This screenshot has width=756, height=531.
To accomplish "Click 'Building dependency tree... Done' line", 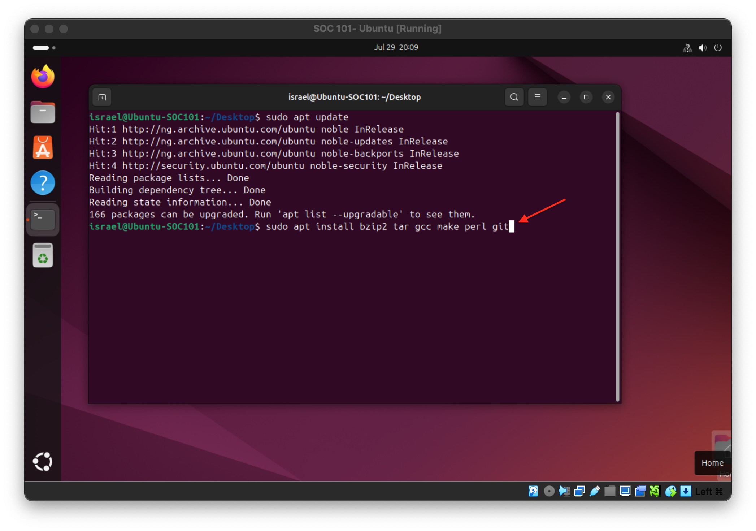I will 177,190.
